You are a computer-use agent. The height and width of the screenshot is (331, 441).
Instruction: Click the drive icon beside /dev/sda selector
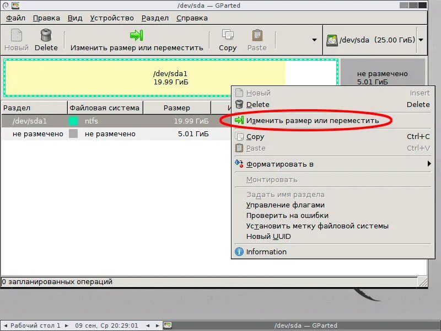click(x=332, y=39)
